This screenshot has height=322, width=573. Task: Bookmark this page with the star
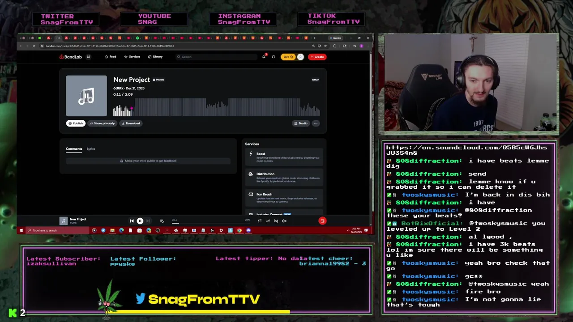click(325, 46)
